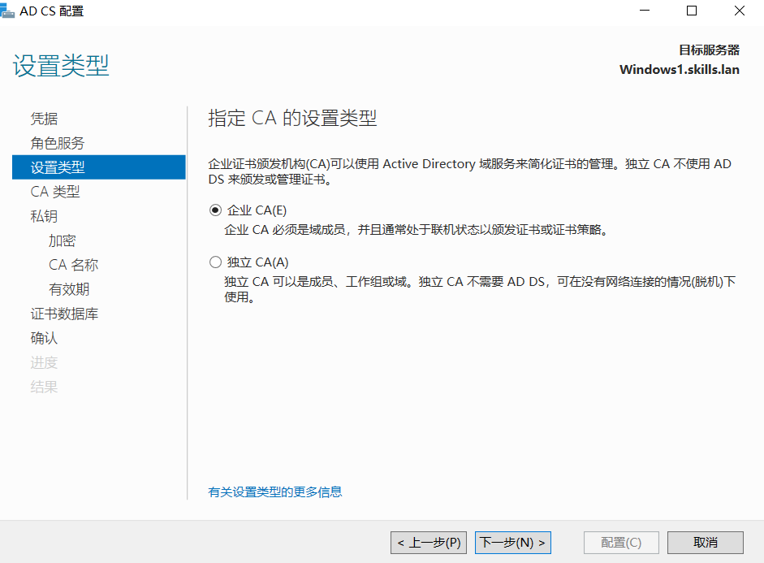Select 设置类型 in the left navigation

(x=58, y=167)
